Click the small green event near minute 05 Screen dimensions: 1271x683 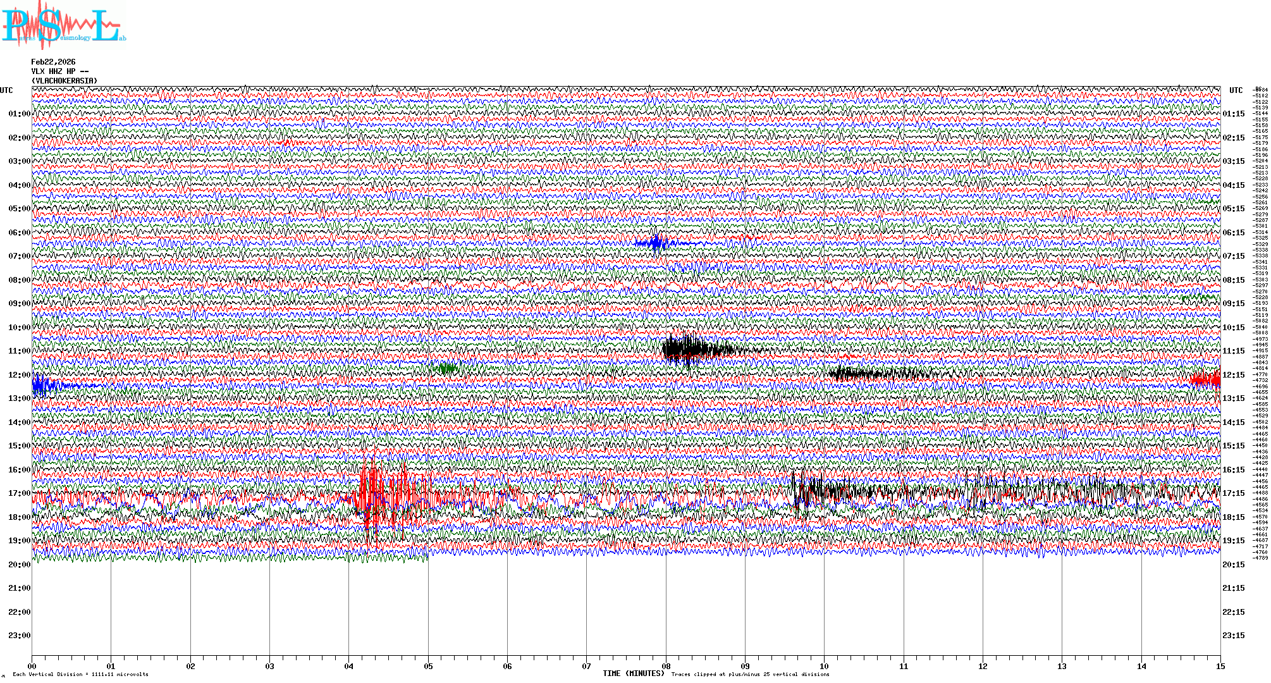click(x=447, y=367)
